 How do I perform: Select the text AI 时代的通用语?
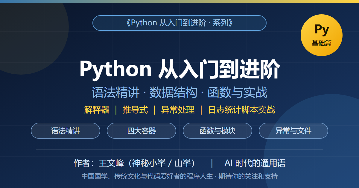[255, 163]
